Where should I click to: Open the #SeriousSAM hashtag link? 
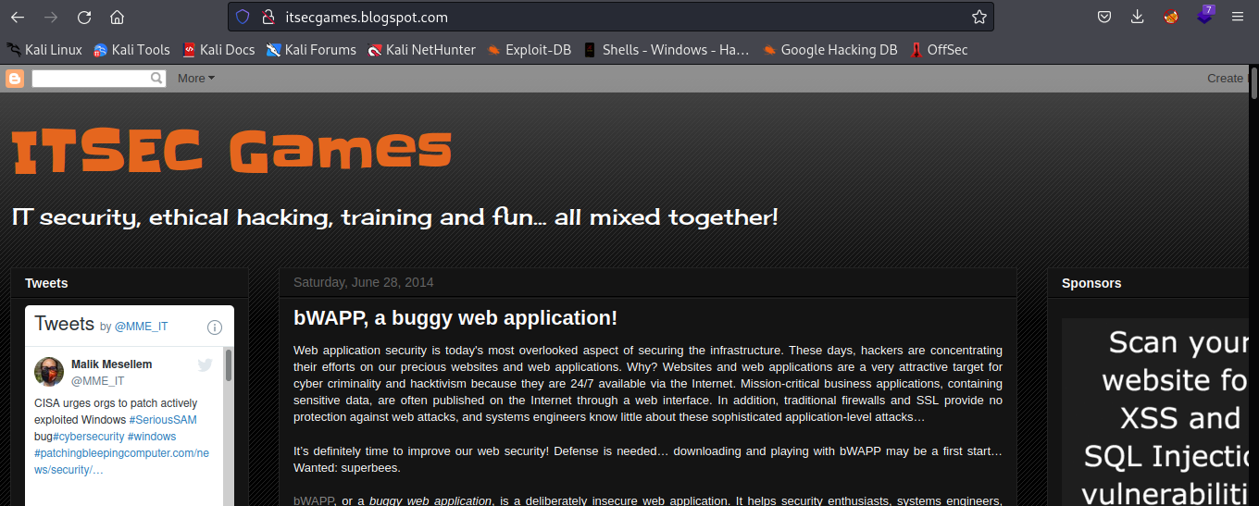pyautogui.click(x=163, y=420)
